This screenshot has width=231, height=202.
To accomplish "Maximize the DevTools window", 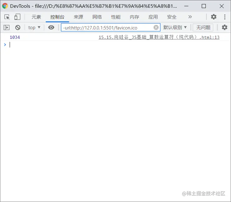I will coord(204,6).
